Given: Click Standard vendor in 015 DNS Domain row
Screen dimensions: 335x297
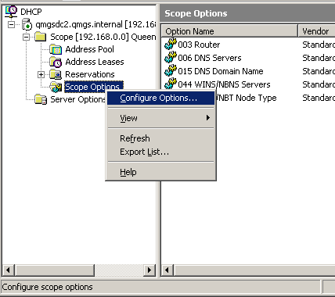Looking at the screenshot, I should [x=319, y=71].
